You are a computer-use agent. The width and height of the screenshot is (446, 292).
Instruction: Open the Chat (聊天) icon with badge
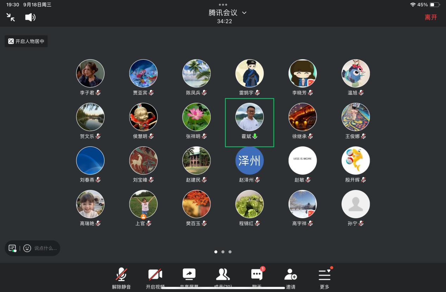pos(257,275)
